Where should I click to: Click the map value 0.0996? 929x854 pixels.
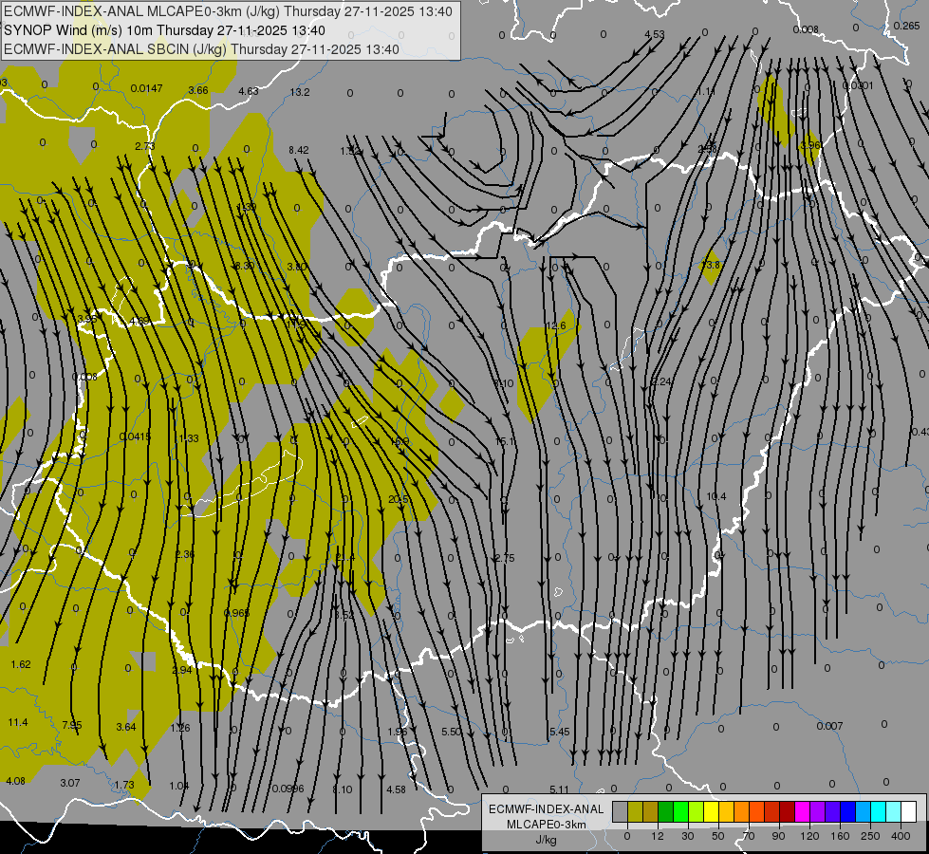coord(288,789)
